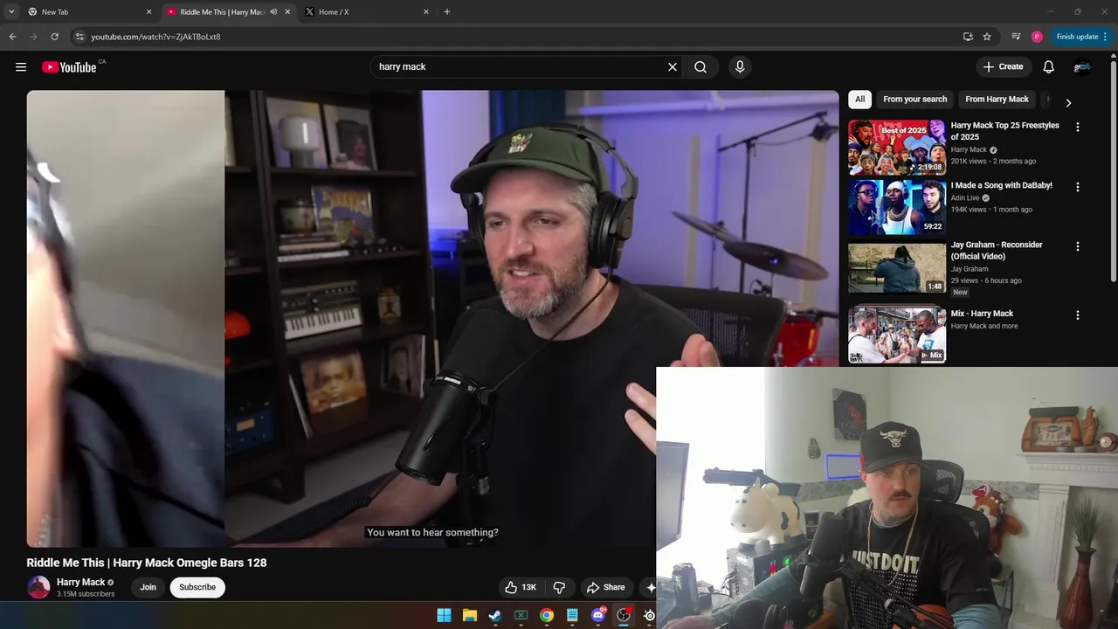Click the Riddle Me This video player

[x=432, y=319]
